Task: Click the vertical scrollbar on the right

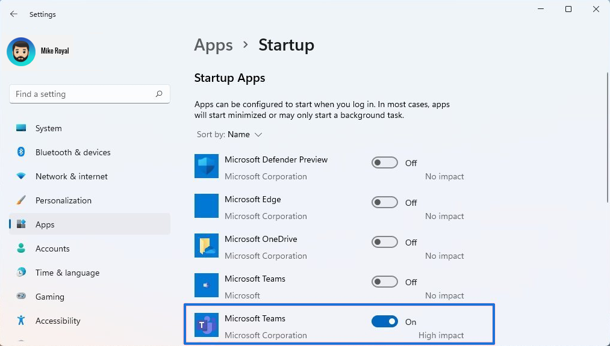Action: pyautogui.click(x=607, y=137)
